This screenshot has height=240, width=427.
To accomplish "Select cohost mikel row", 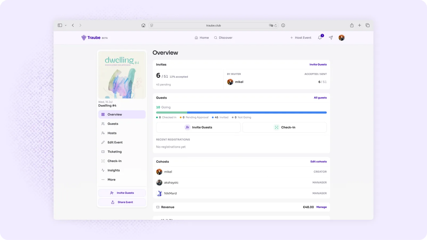I will pyautogui.click(x=241, y=172).
